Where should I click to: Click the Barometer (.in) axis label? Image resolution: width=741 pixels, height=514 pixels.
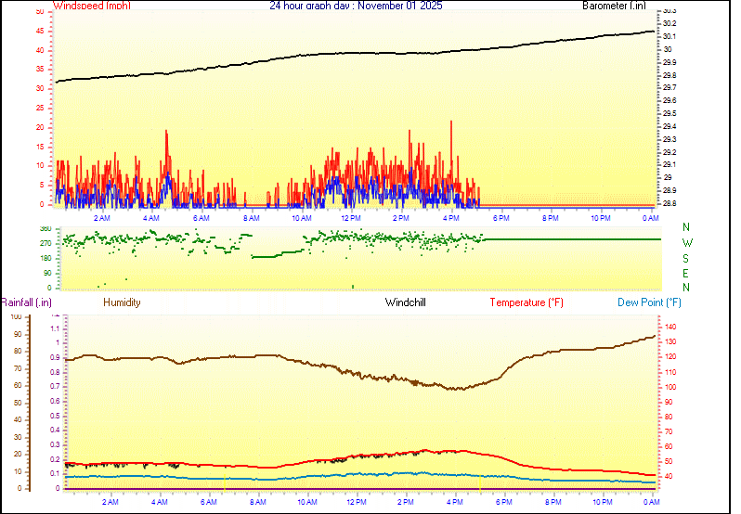click(x=614, y=6)
